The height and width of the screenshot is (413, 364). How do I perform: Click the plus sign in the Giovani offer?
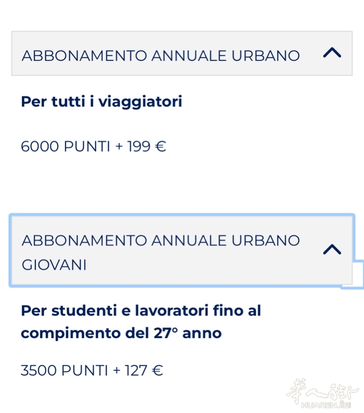pos(116,371)
